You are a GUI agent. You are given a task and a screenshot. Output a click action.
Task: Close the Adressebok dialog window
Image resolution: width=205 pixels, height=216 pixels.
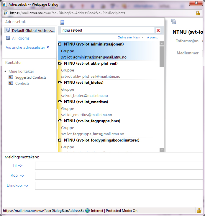(196, 3)
